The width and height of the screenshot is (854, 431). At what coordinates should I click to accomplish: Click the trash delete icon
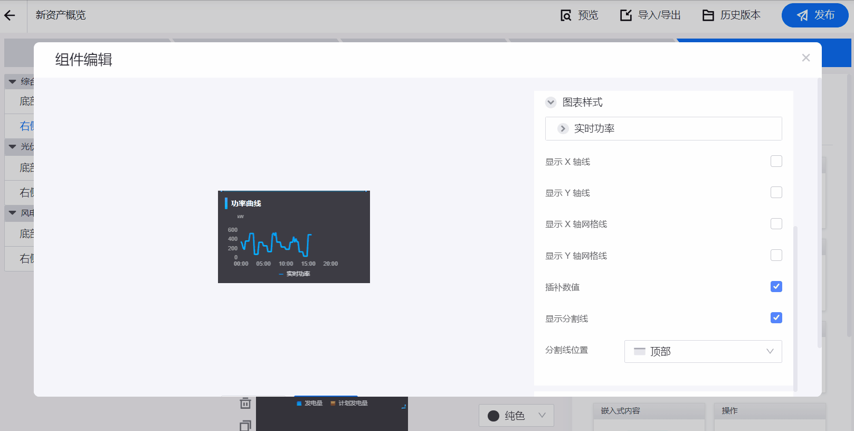click(x=245, y=404)
